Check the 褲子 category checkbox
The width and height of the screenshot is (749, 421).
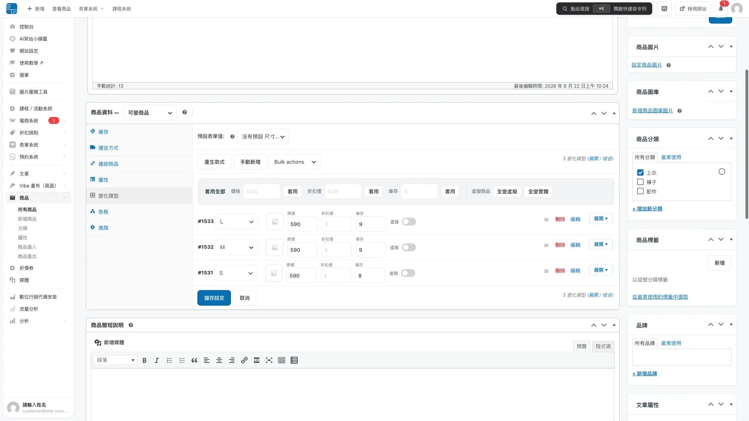tap(640, 182)
